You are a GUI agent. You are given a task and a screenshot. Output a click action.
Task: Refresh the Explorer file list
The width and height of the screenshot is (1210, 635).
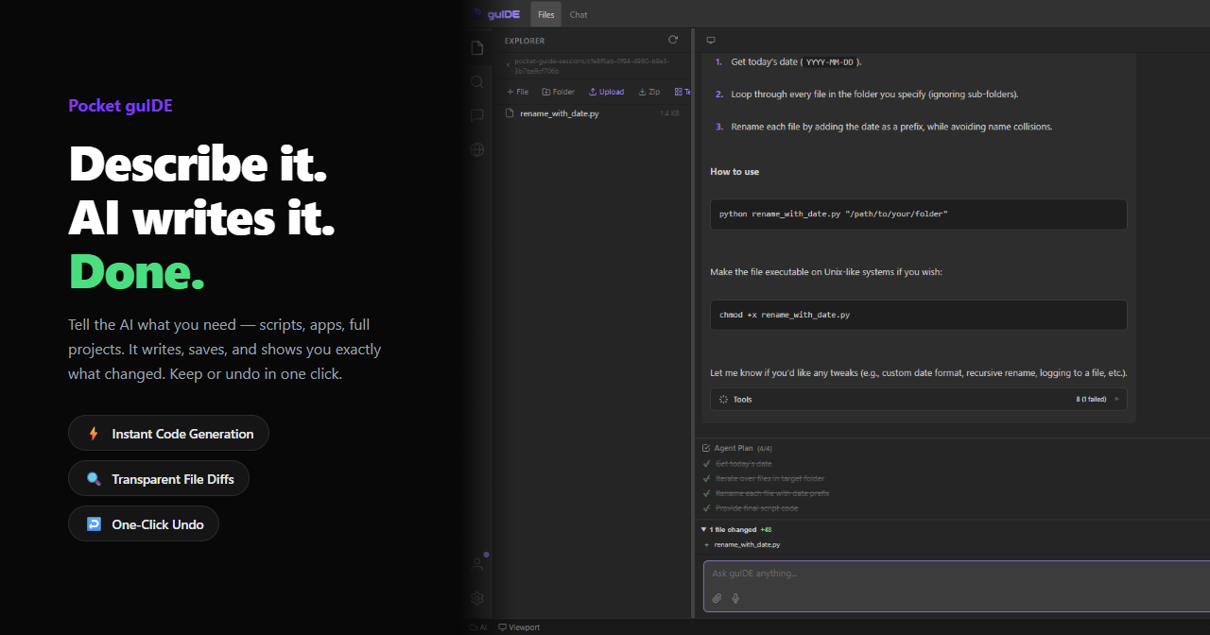point(673,40)
